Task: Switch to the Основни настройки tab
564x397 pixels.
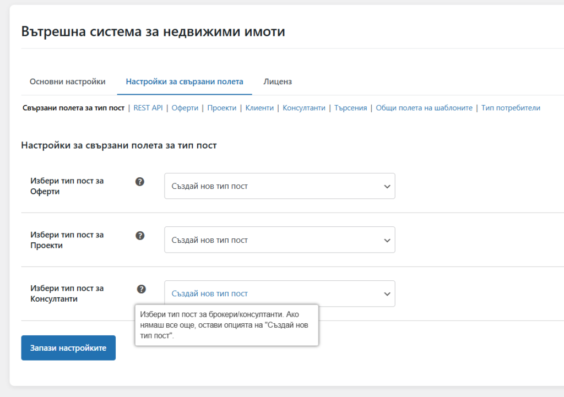Action: tap(67, 81)
